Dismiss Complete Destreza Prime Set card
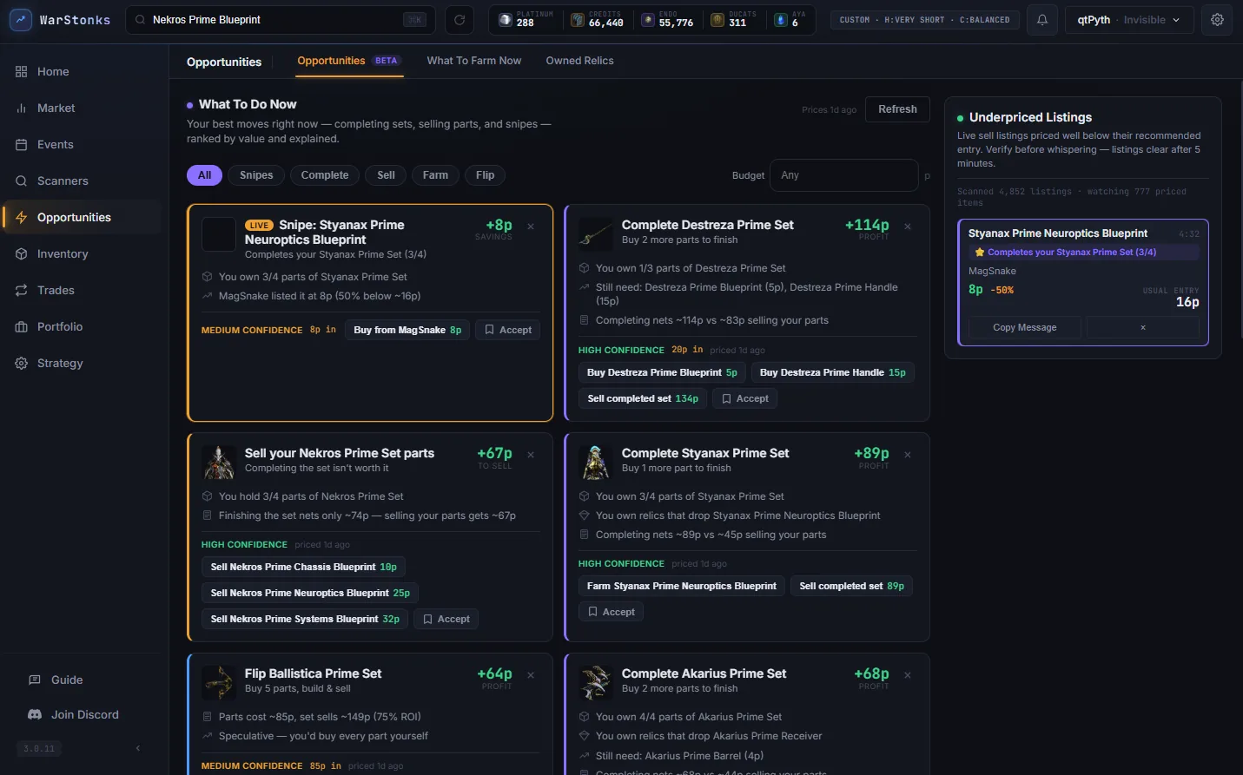This screenshot has height=775, width=1243. [908, 227]
